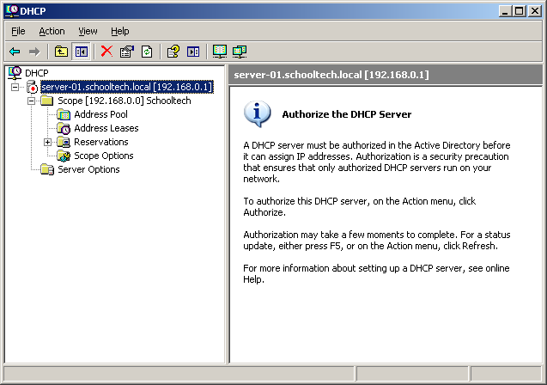Image resolution: width=547 pixels, height=385 pixels.
Task: Click the Scope Options gear folder icon
Action: (x=64, y=156)
